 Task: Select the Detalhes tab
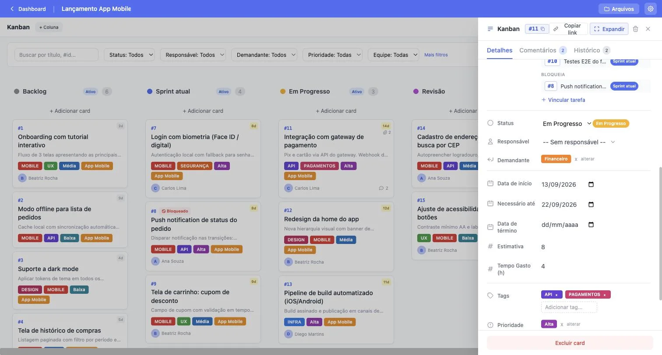[500, 50]
